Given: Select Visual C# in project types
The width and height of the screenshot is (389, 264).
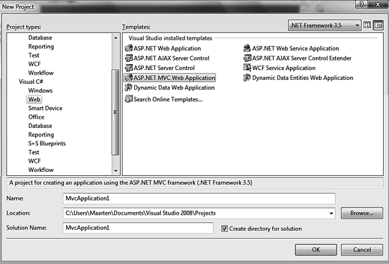Looking at the screenshot, I should (31, 82).
